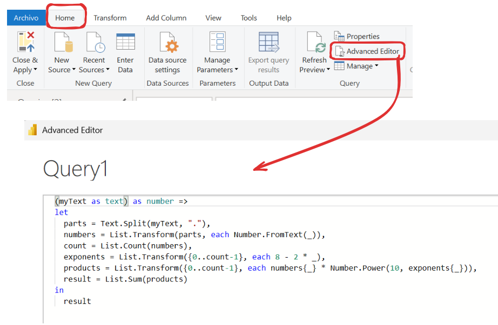Click the Enter Data table icon
Image resolution: width=498 pixels, height=325 pixels.
click(125, 42)
